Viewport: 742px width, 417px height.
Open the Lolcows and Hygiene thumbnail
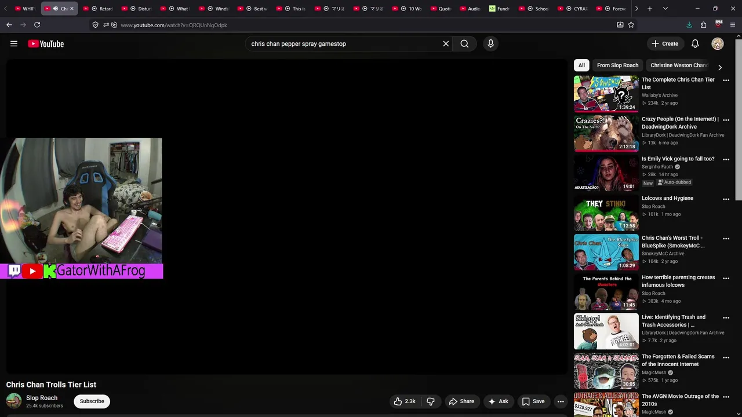pyautogui.click(x=606, y=212)
